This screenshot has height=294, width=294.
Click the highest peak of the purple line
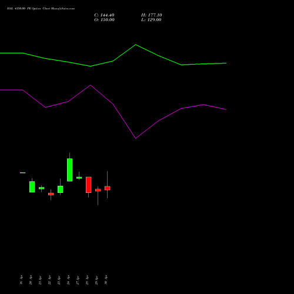click(x=91, y=85)
